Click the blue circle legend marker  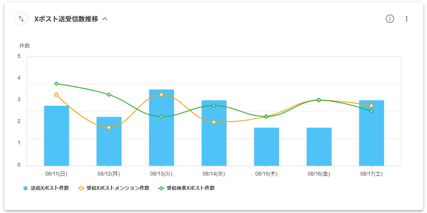click(26, 188)
